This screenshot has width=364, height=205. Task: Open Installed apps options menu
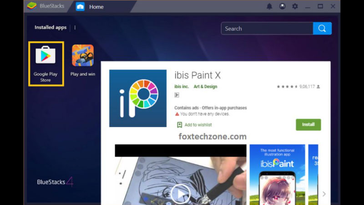click(x=75, y=28)
